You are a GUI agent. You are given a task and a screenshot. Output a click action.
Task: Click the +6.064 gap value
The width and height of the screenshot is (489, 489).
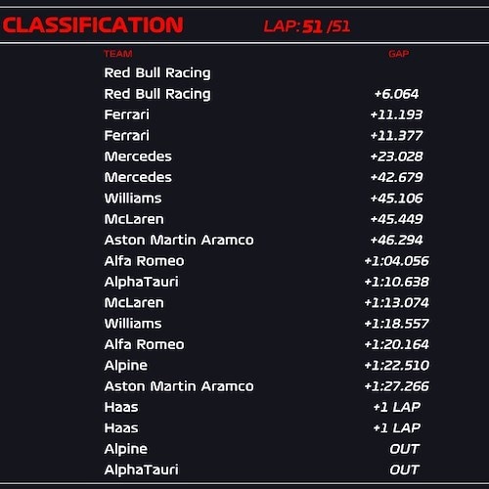(396, 94)
